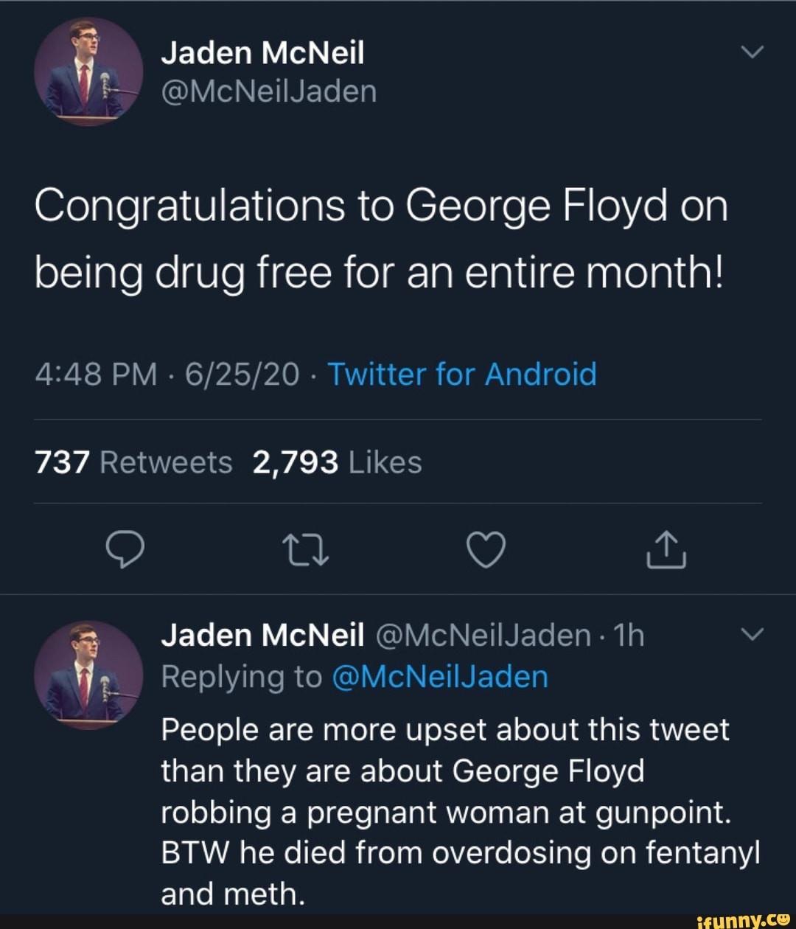View the 2,793 Likes list
The width and height of the screenshot is (796, 929).
[337, 463]
